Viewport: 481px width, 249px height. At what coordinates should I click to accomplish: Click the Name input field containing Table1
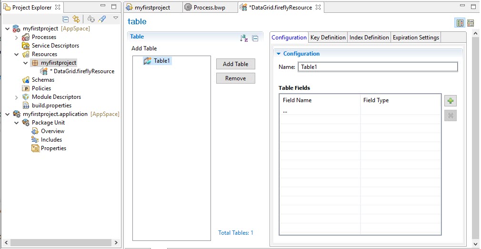pyautogui.click(x=377, y=67)
